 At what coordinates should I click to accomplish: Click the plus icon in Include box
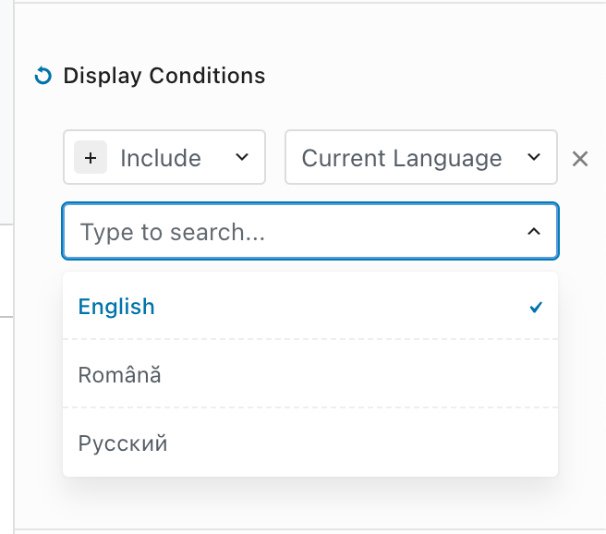point(91,158)
